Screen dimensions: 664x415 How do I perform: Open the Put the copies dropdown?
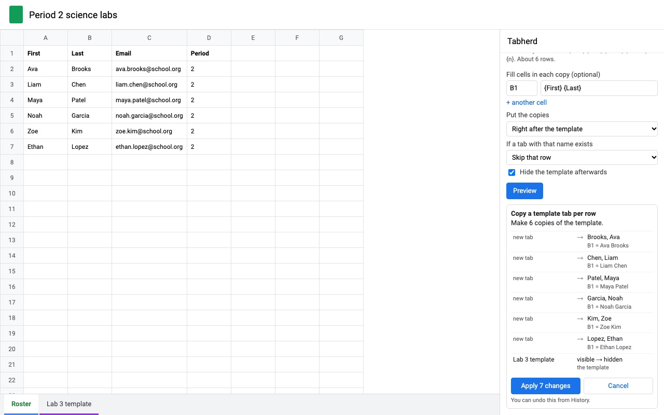(582, 129)
